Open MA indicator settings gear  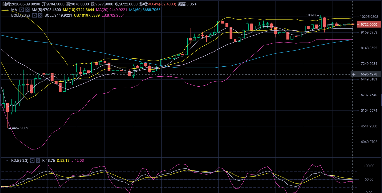[22, 10]
